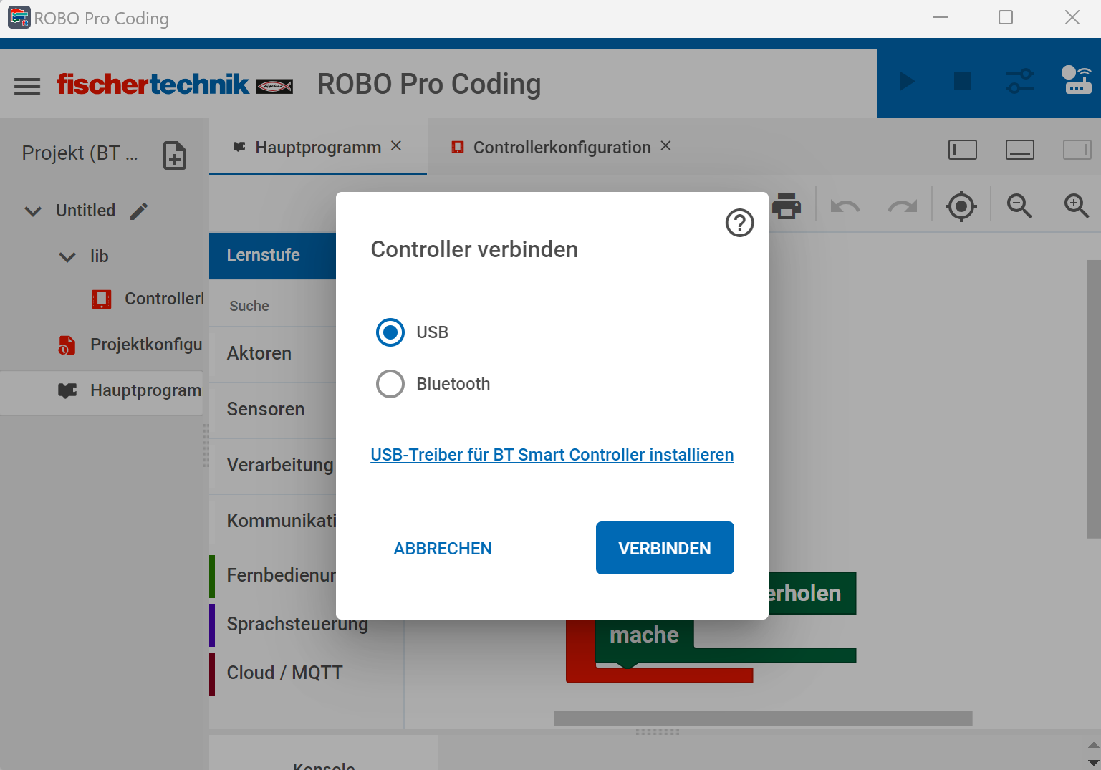
Task: Open the hamburger main menu
Action: [x=27, y=86]
